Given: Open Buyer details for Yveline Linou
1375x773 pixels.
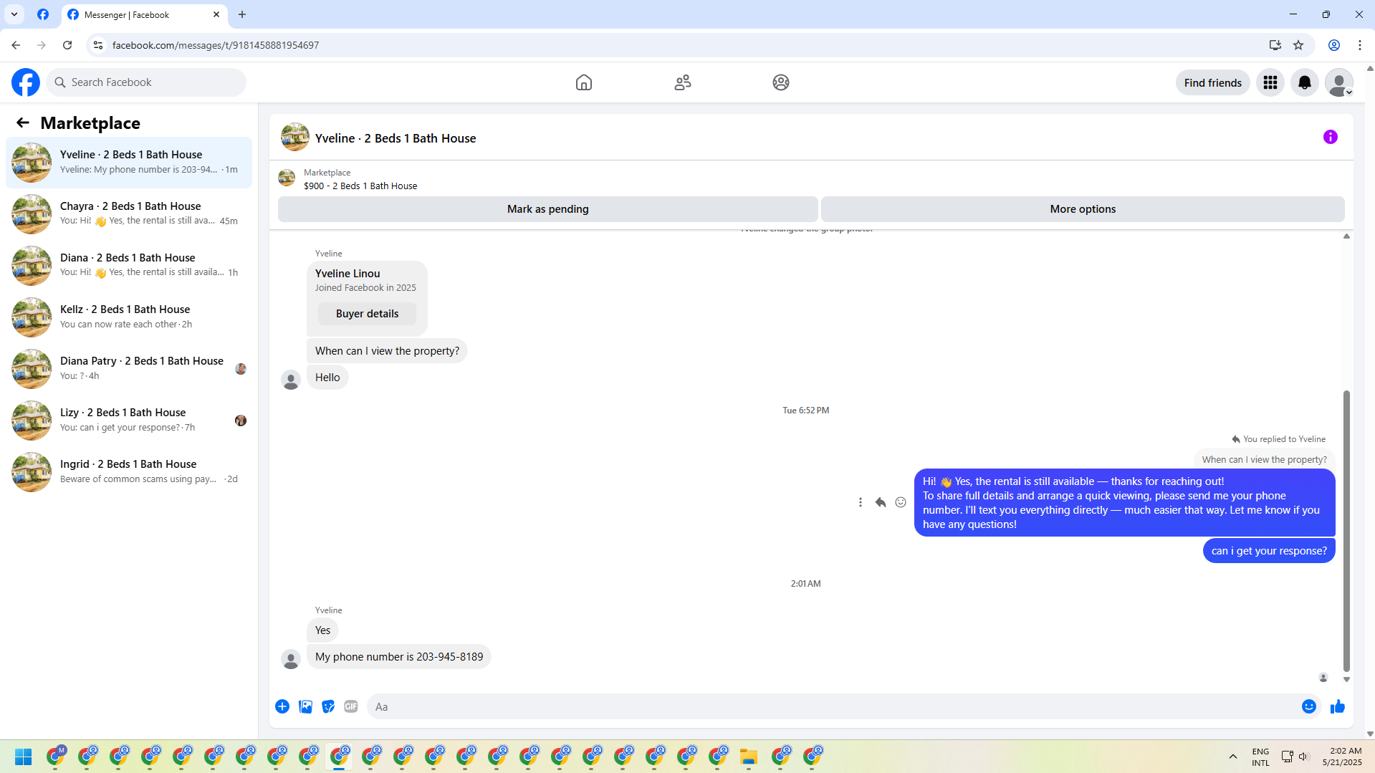Looking at the screenshot, I should (x=367, y=314).
